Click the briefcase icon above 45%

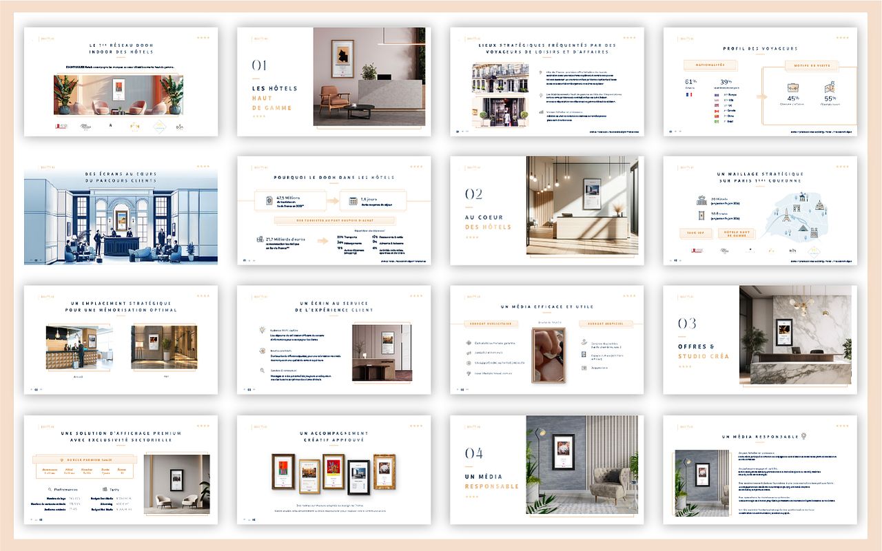[792, 89]
